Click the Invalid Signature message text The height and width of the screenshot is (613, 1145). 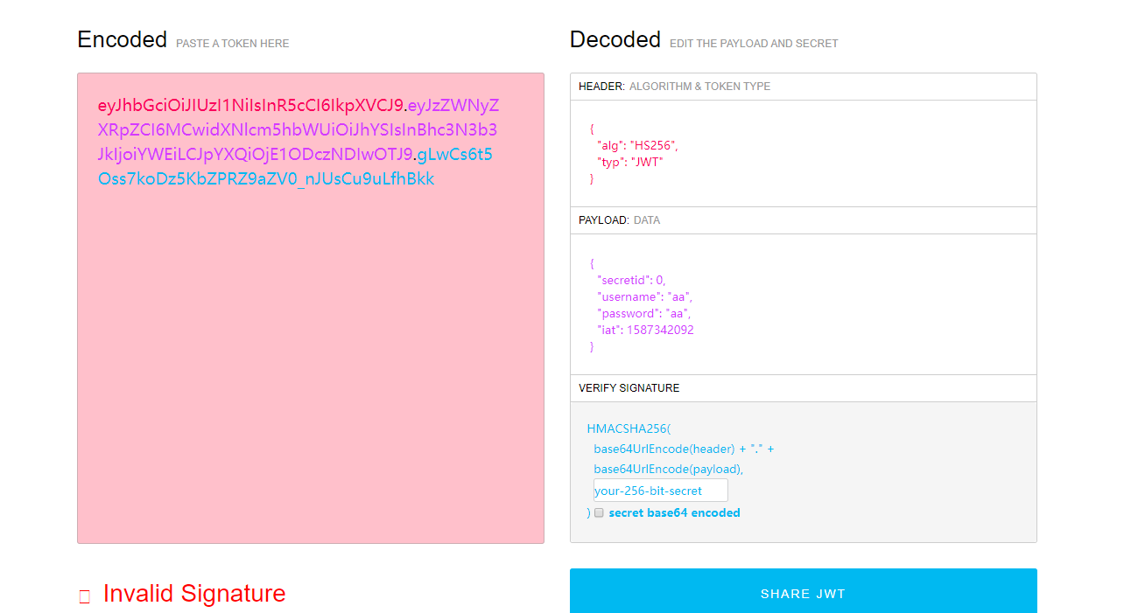pos(194,594)
